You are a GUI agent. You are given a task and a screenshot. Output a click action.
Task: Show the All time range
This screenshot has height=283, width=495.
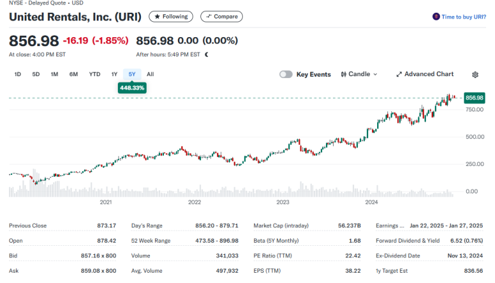[x=150, y=74]
